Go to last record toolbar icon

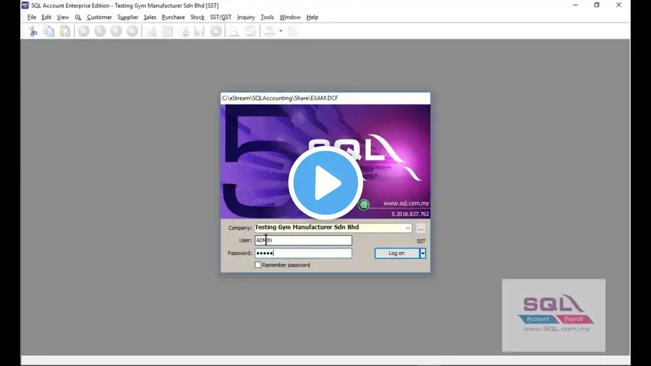coord(133,32)
